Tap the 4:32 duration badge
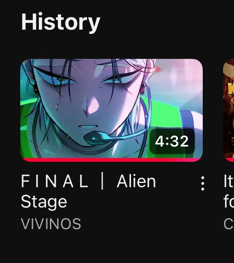This screenshot has height=263, width=234. click(x=172, y=141)
